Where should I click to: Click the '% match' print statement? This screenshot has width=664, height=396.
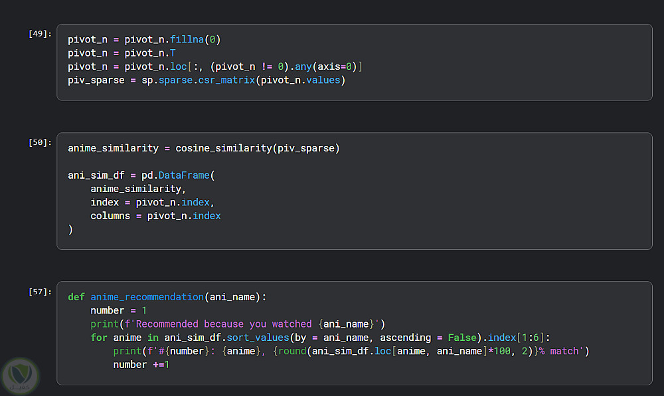351,351
